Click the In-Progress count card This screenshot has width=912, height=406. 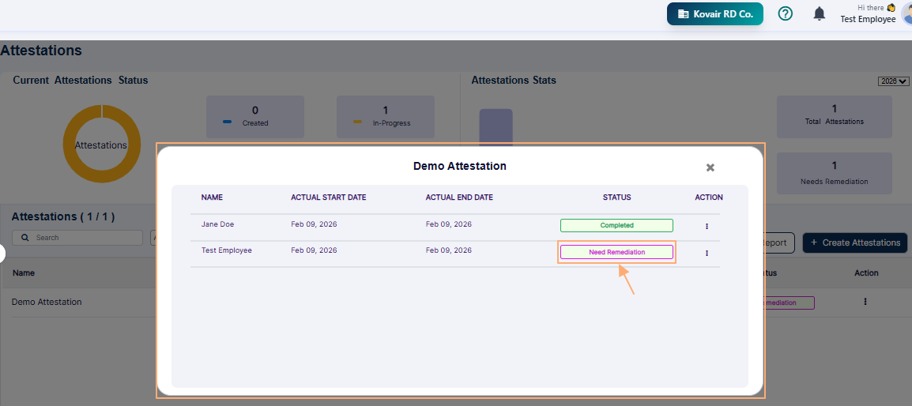(x=386, y=117)
